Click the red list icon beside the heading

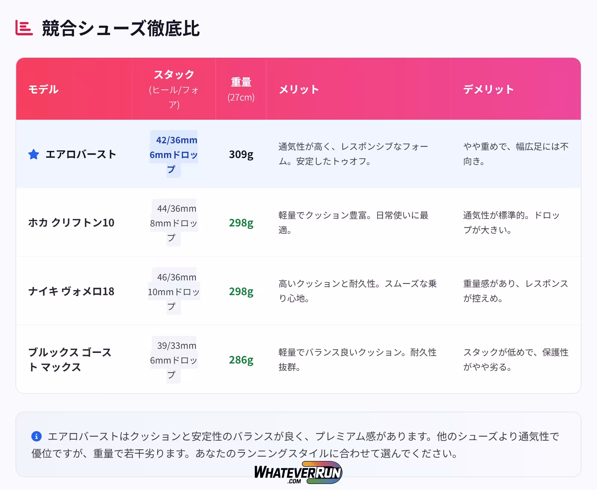click(x=24, y=28)
